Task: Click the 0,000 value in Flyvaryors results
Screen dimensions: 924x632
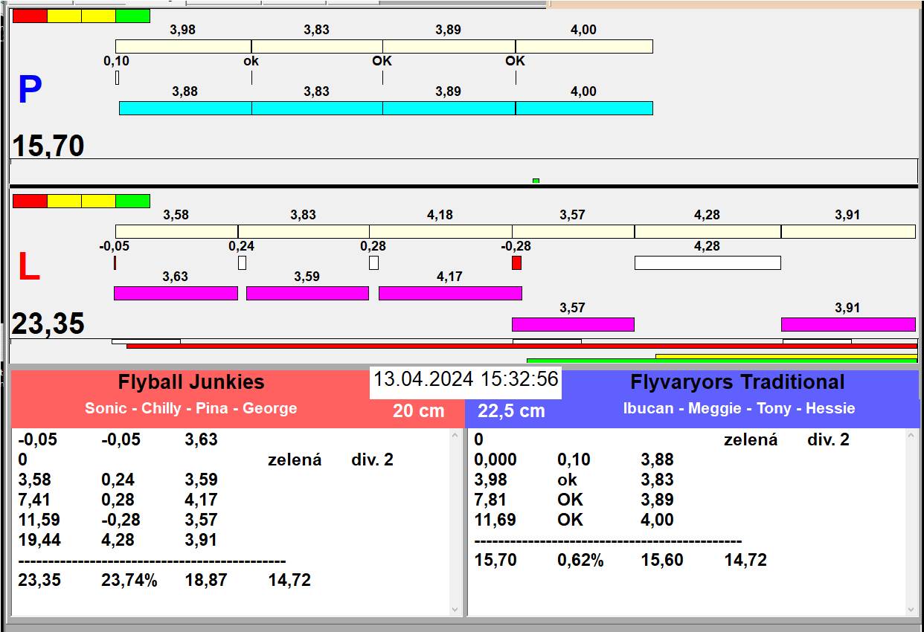Action: [x=495, y=460]
